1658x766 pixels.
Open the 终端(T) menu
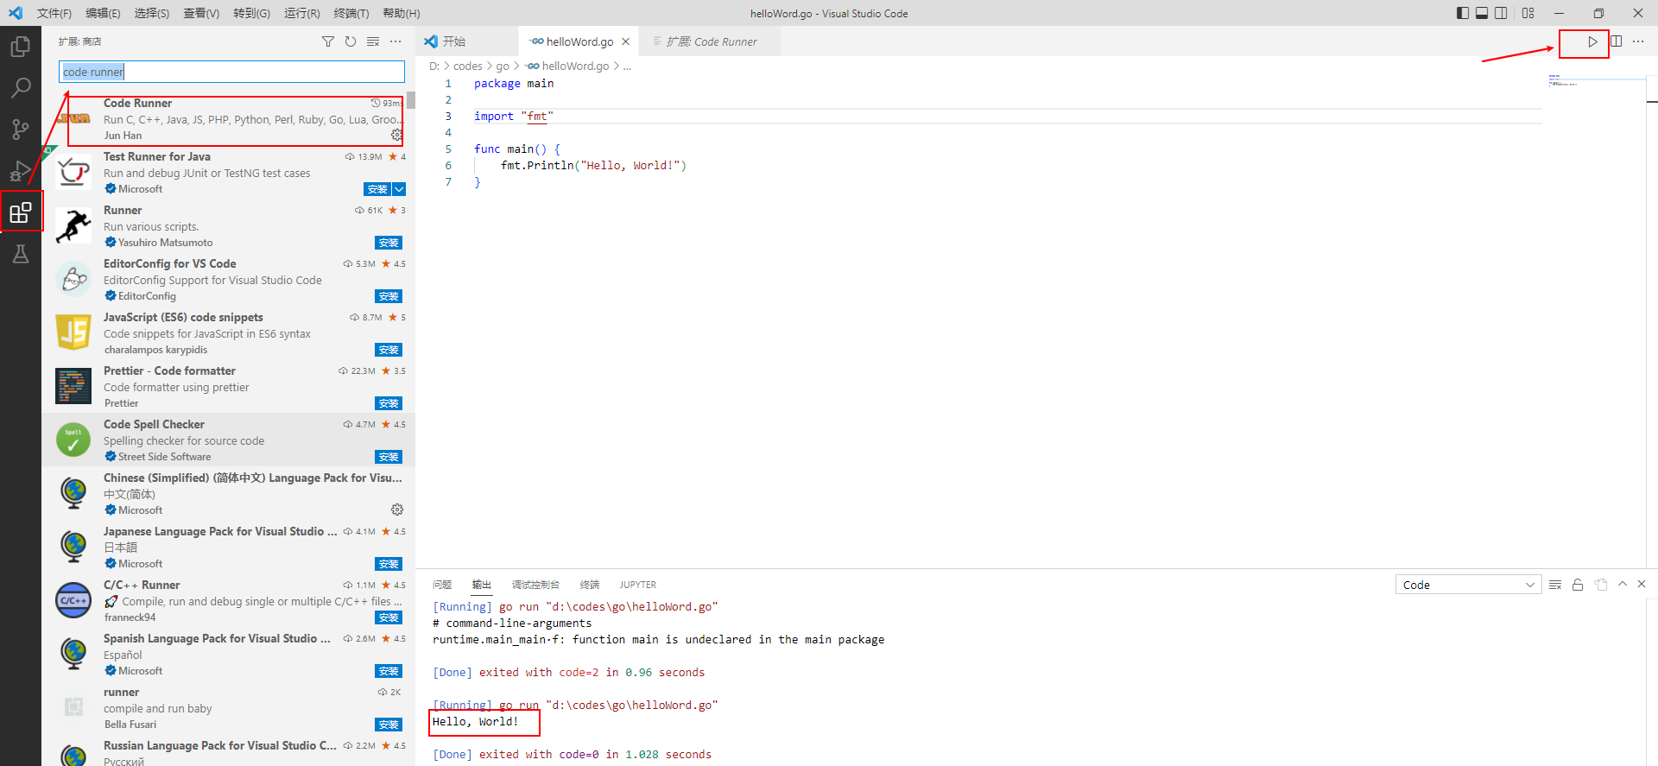[x=351, y=13]
